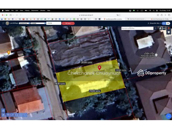
Task: Click the red search button
Action: coord(68,23)
